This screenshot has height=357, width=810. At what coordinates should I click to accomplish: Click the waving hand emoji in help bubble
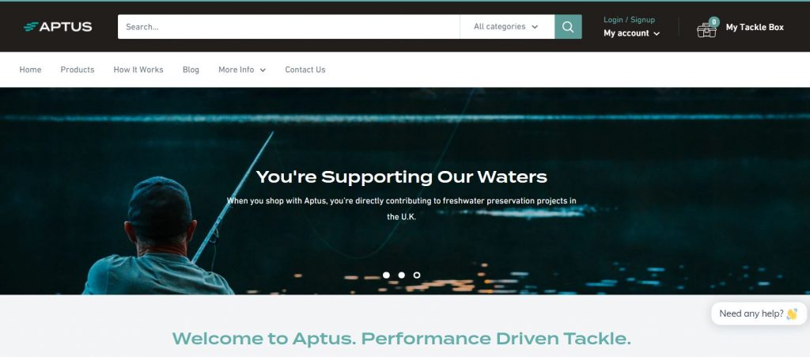point(792,313)
